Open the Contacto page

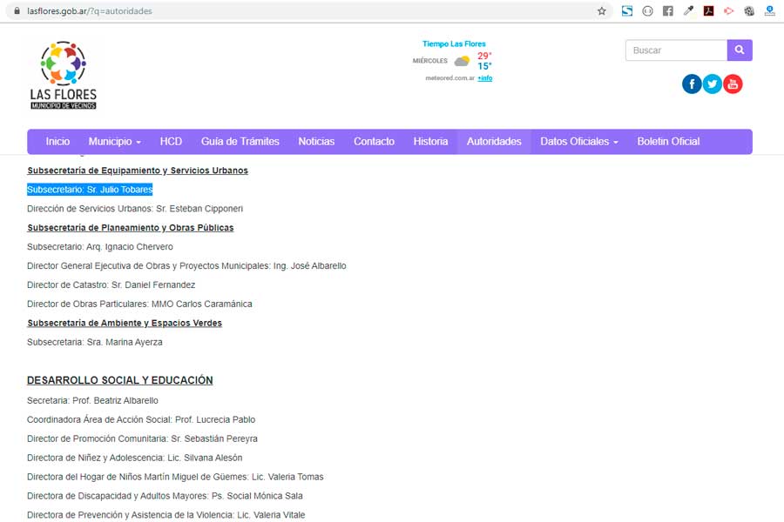[x=374, y=141]
